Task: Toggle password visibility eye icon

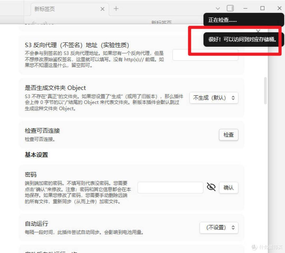Action: [211, 187]
